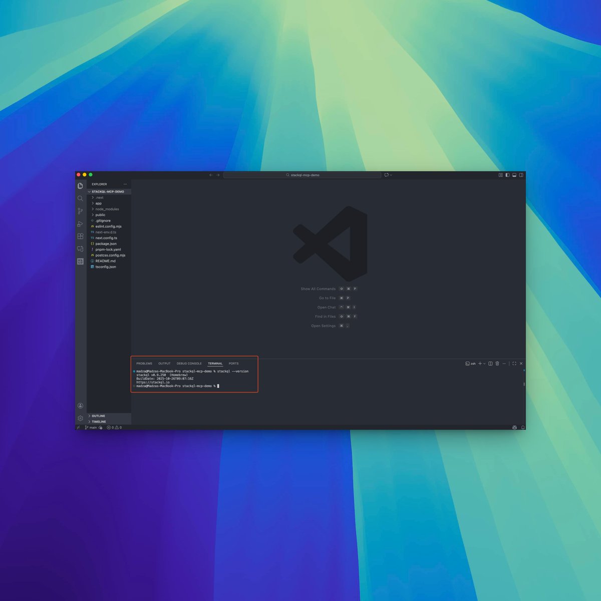The width and height of the screenshot is (601, 601).
Task: Kill terminal with the trash icon
Action: (x=497, y=364)
